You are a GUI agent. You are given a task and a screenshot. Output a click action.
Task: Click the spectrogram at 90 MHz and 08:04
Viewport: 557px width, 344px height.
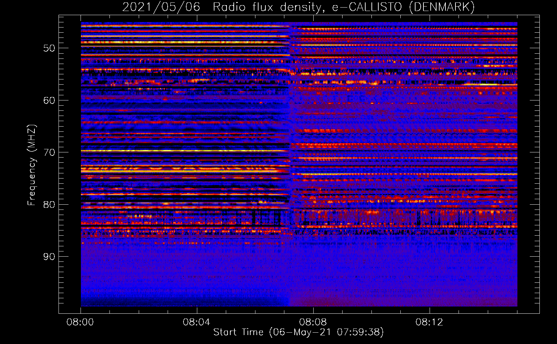point(197,256)
